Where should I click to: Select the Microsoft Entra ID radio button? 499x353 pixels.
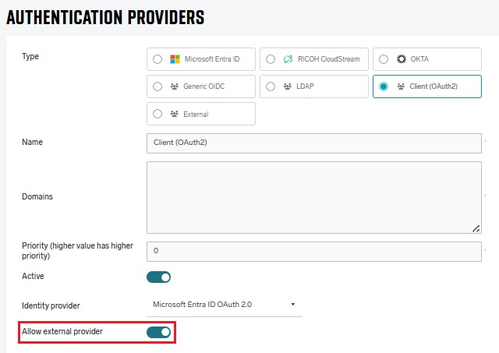(157, 59)
